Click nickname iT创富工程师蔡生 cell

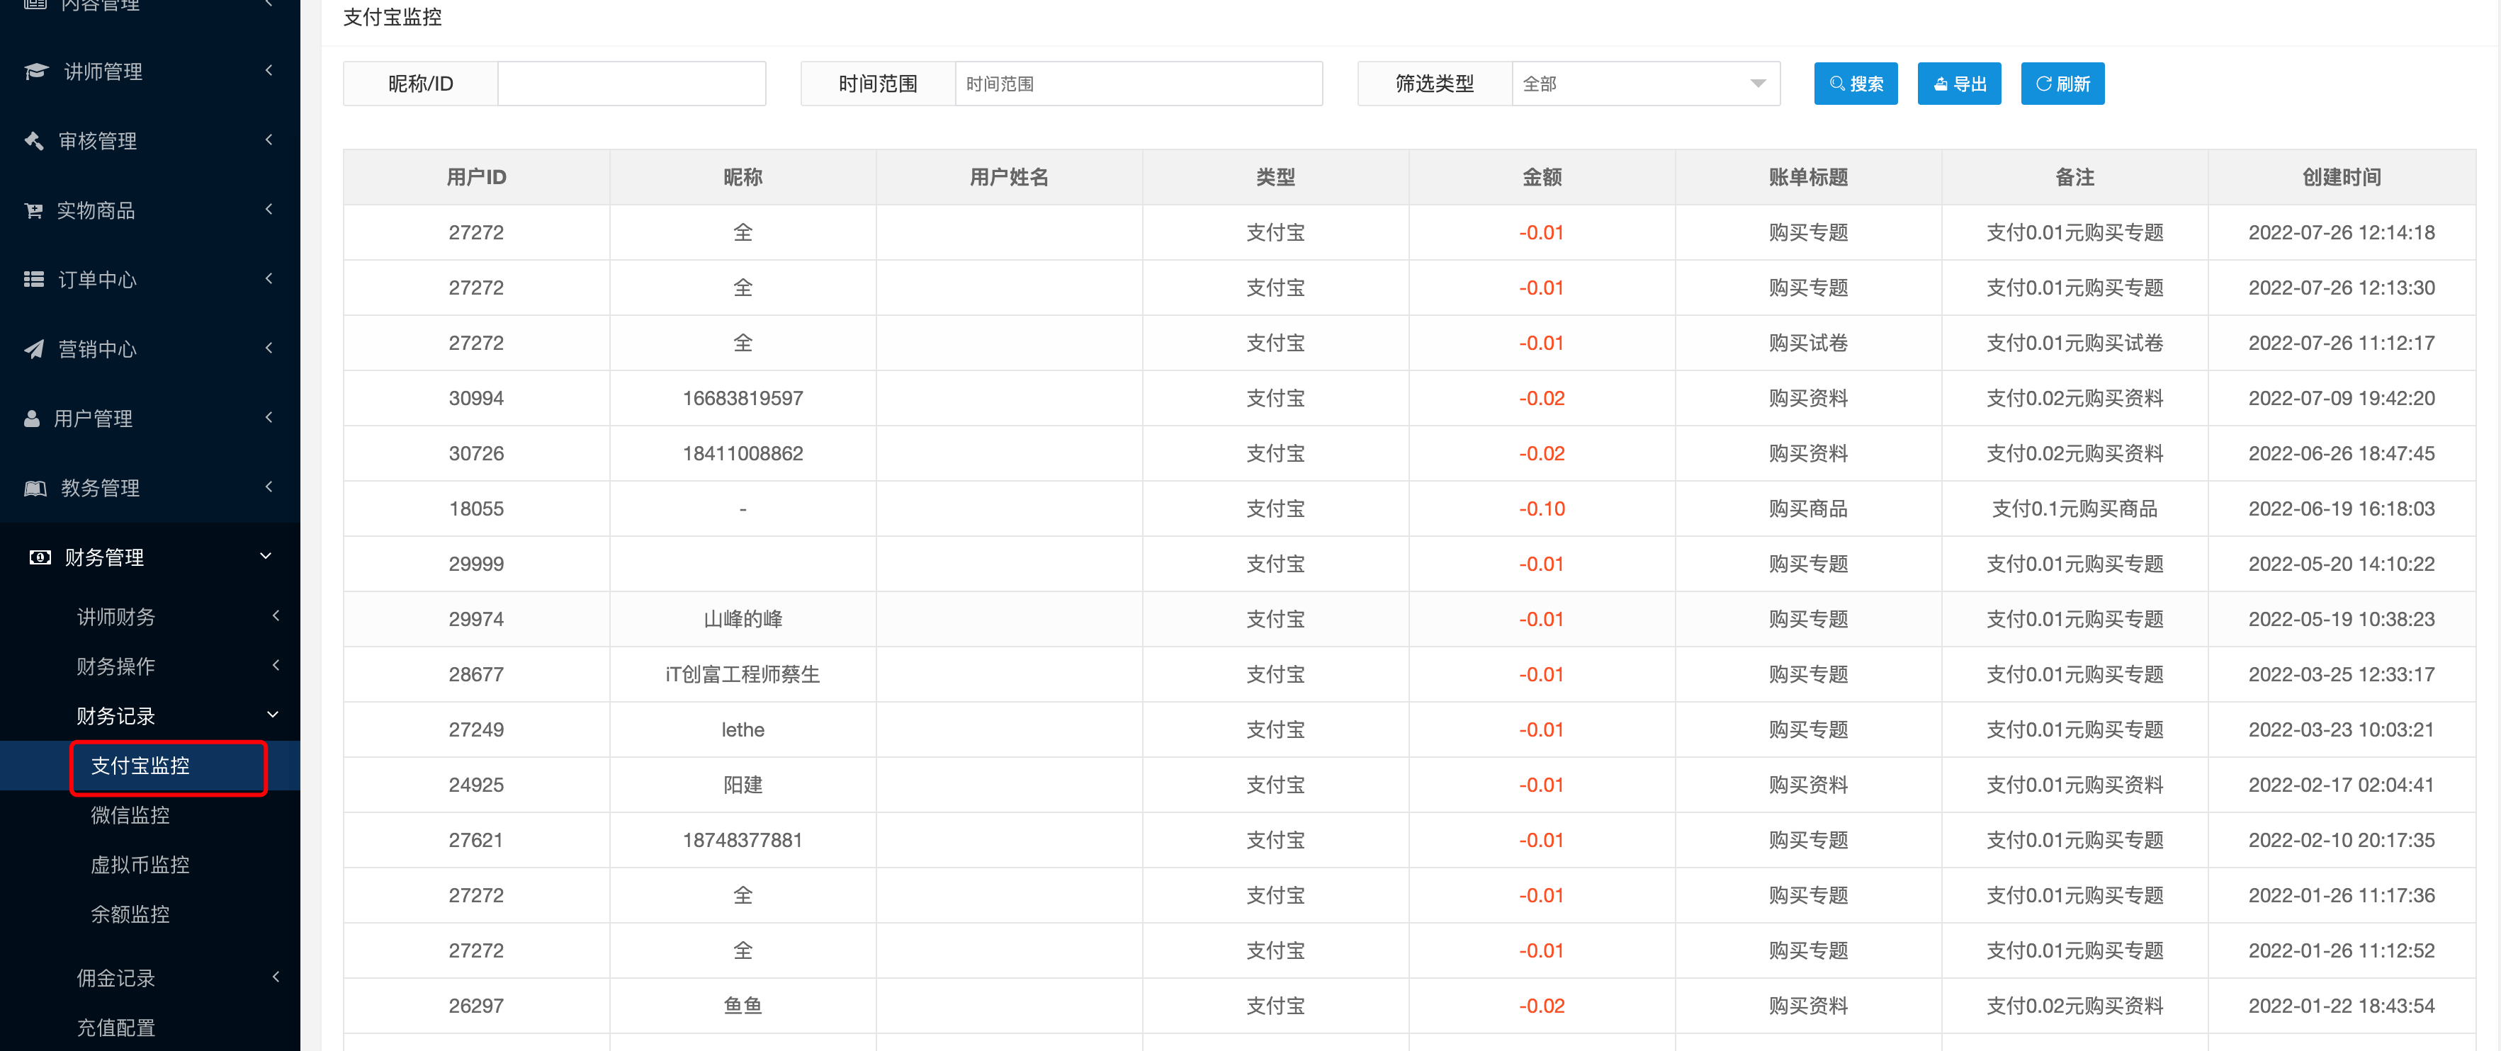pos(743,674)
